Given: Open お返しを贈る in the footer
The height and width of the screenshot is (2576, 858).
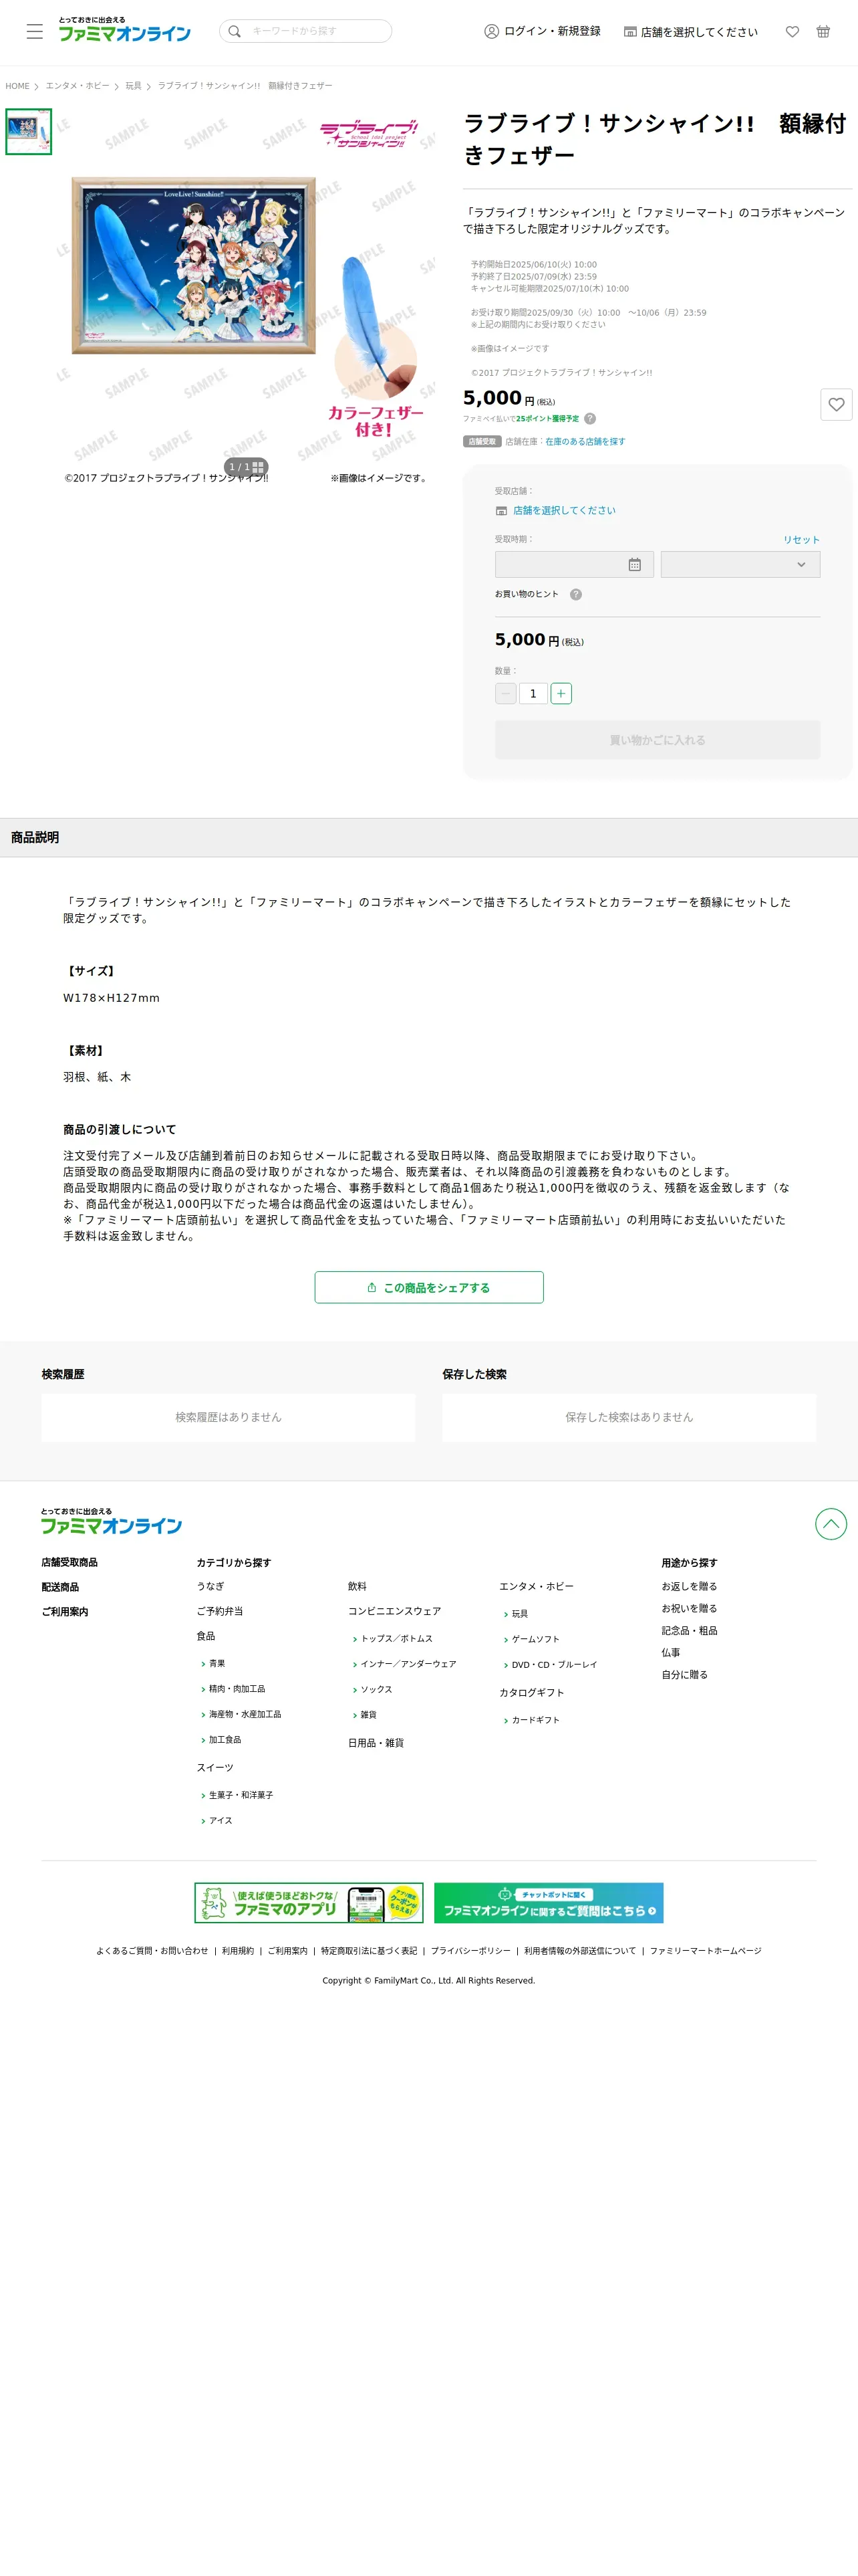Looking at the screenshot, I should coord(689,1587).
